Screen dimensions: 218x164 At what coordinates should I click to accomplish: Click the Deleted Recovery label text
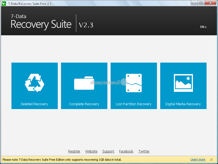click(x=34, y=104)
